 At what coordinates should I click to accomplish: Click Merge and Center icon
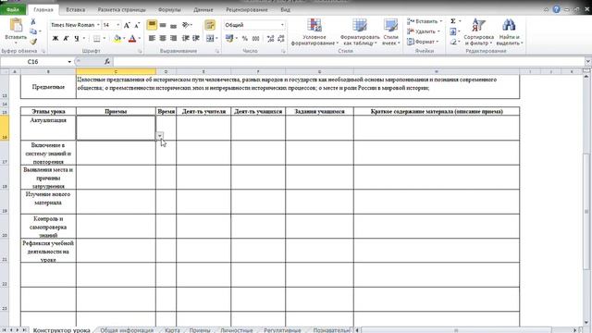[210, 38]
